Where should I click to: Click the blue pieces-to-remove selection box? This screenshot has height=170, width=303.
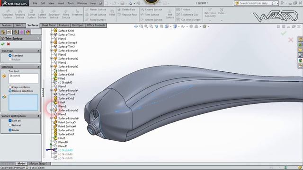click(23, 102)
